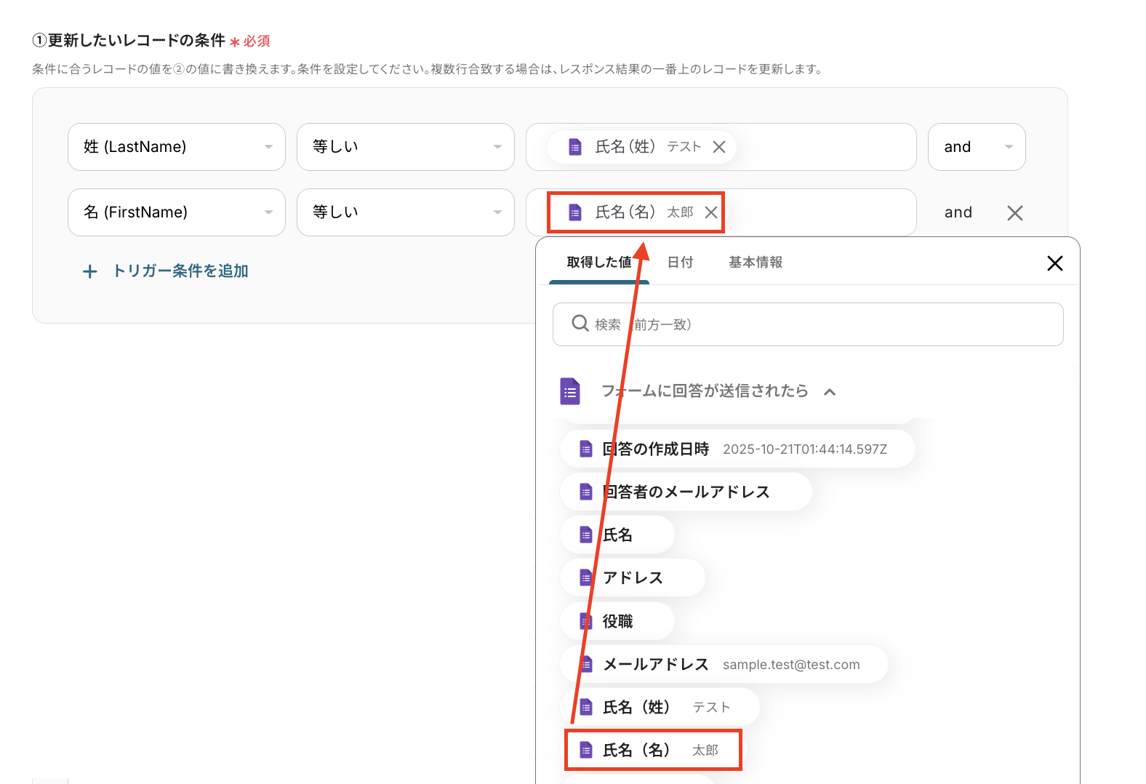Select メールアドレス value from the list

pos(655,665)
